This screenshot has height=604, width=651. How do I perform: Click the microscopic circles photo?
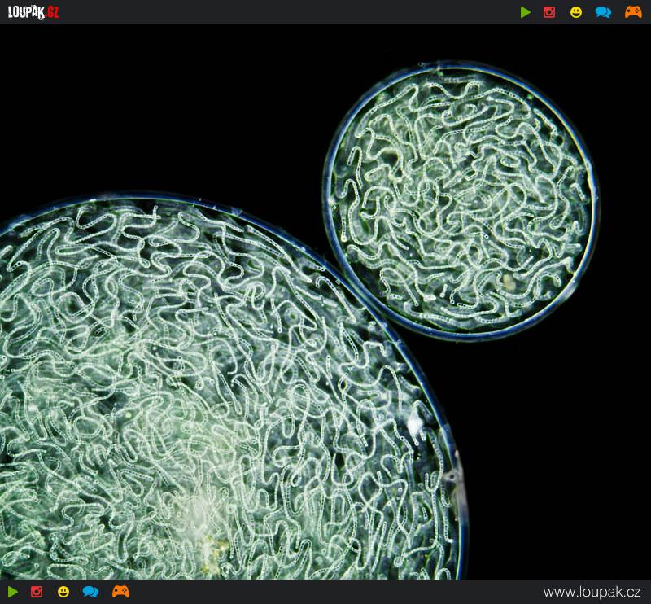[x=325, y=302]
